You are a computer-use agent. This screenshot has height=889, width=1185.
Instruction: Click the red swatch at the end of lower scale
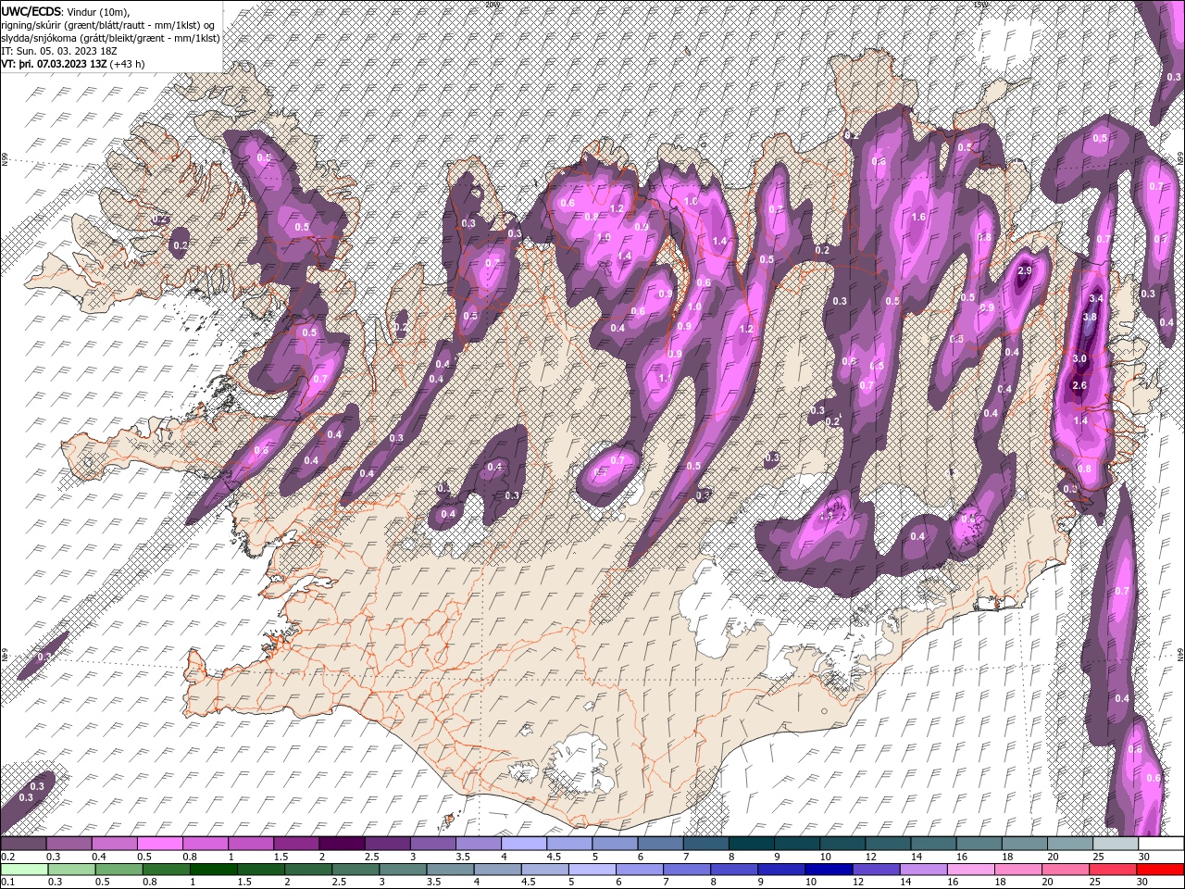pyautogui.click(x=1160, y=870)
